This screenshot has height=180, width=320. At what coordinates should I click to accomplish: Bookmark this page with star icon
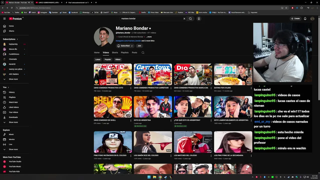coord(286,8)
